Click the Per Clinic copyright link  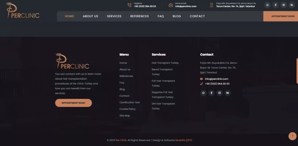(121, 140)
